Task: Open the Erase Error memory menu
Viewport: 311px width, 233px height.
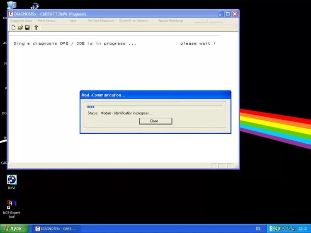Action: (134, 21)
